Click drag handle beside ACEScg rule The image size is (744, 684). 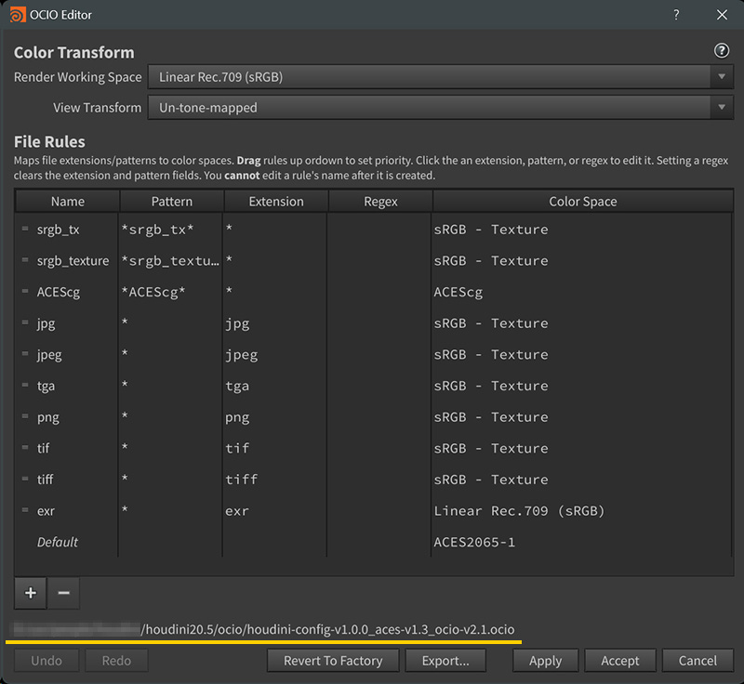25,292
